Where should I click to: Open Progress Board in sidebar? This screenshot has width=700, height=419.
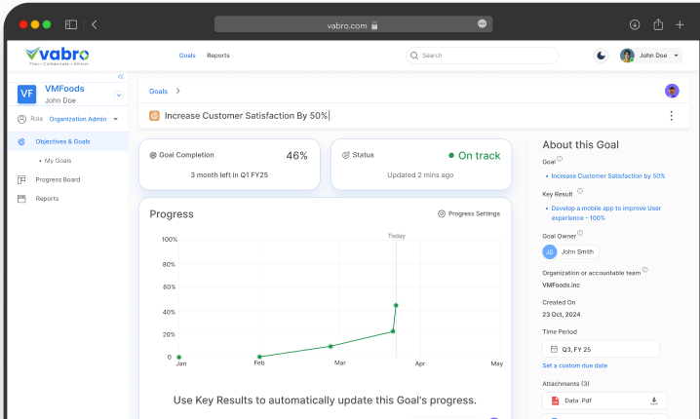pyautogui.click(x=58, y=179)
